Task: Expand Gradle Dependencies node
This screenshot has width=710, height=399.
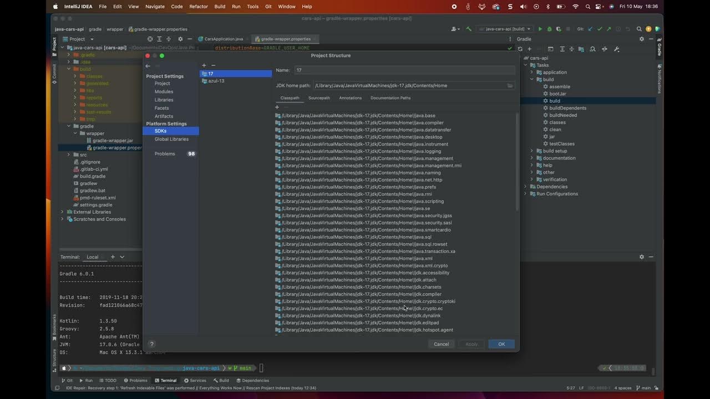Action: [525, 187]
